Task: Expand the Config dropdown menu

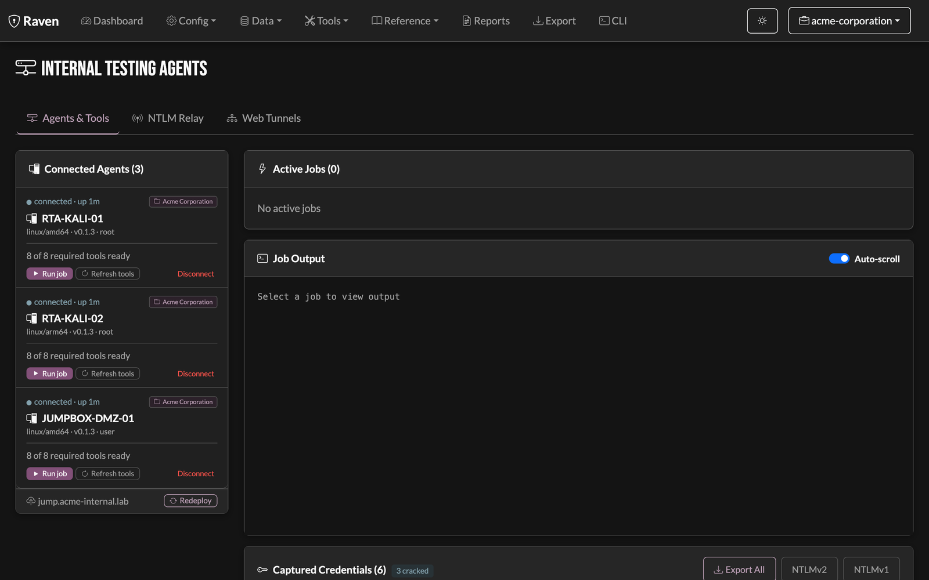Action: pyautogui.click(x=191, y=21)
